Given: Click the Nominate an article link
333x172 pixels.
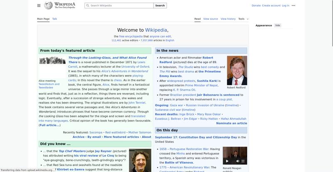Looking at the screenshot, I should tap(231, 123).
